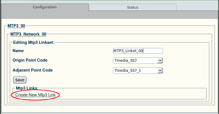Go to the MTP3_Network_00 link
Screen dimensions: 219x114
tap(28, 34)
